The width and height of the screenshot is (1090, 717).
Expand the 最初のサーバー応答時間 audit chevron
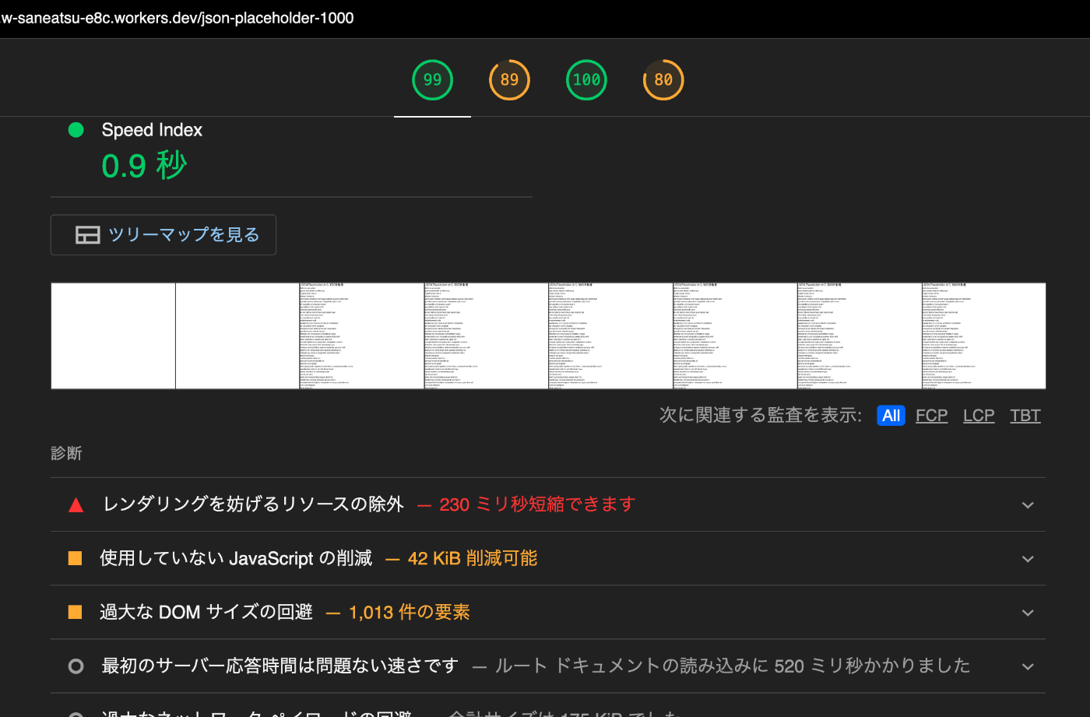pos(1028,666)
